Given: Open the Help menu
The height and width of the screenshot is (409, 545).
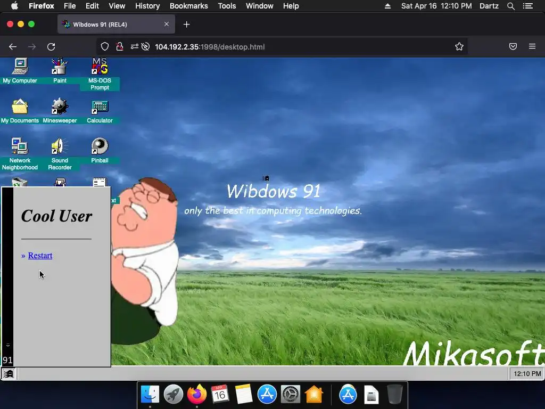Looking at the screenshot, I should tap(291, 6).
